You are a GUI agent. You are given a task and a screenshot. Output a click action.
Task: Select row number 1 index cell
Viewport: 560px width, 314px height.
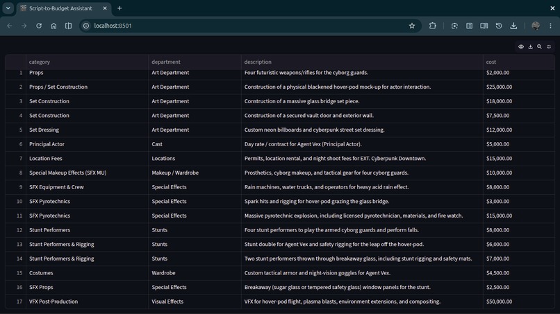[16, 74]
